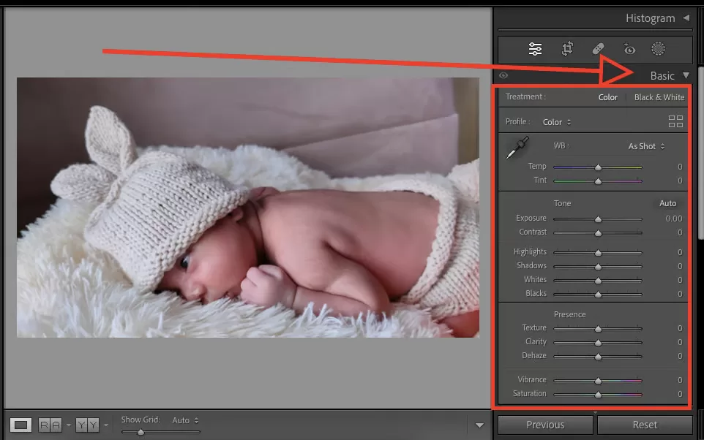Click the Blacks slider handle
This screenshot has height=440, width=704.
[x=598, y=295]
